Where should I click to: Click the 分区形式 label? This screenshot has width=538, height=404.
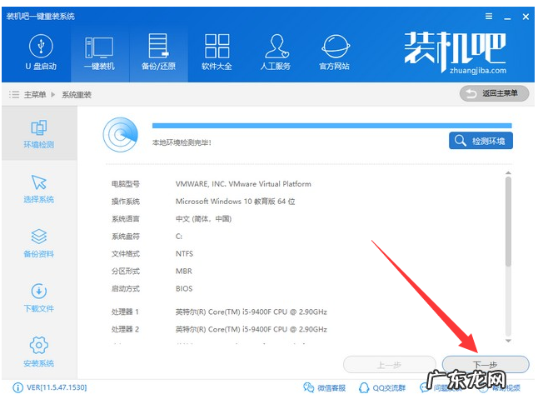[126, 272]
